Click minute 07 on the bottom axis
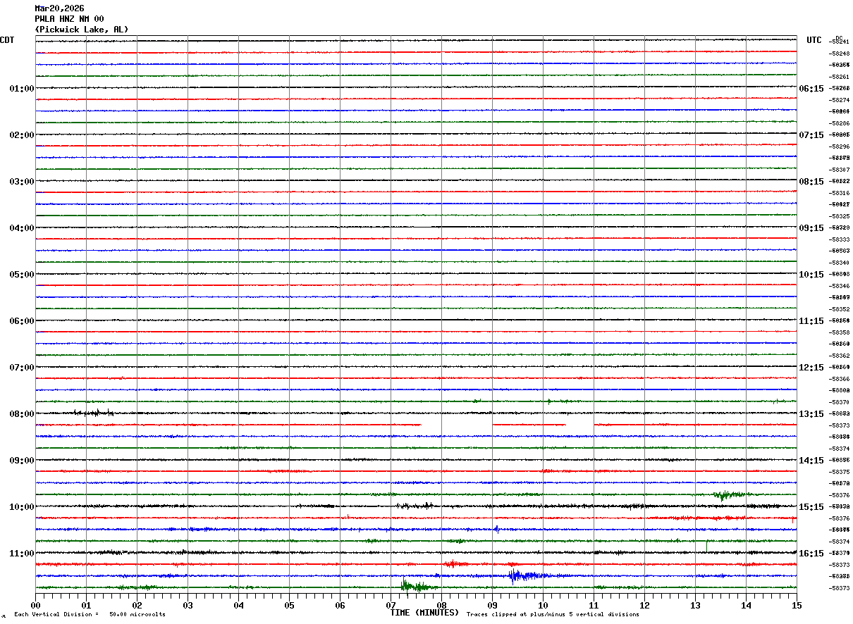Viewport: 853px width, 624px height. (x=391, y=605)
